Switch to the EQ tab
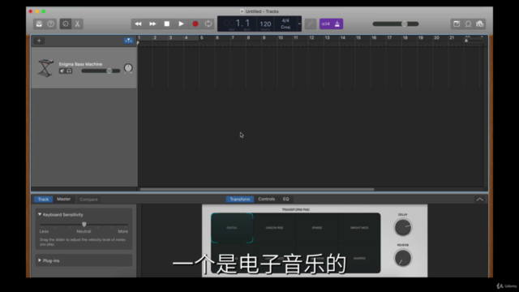519x292 pixels. [285, 200]
